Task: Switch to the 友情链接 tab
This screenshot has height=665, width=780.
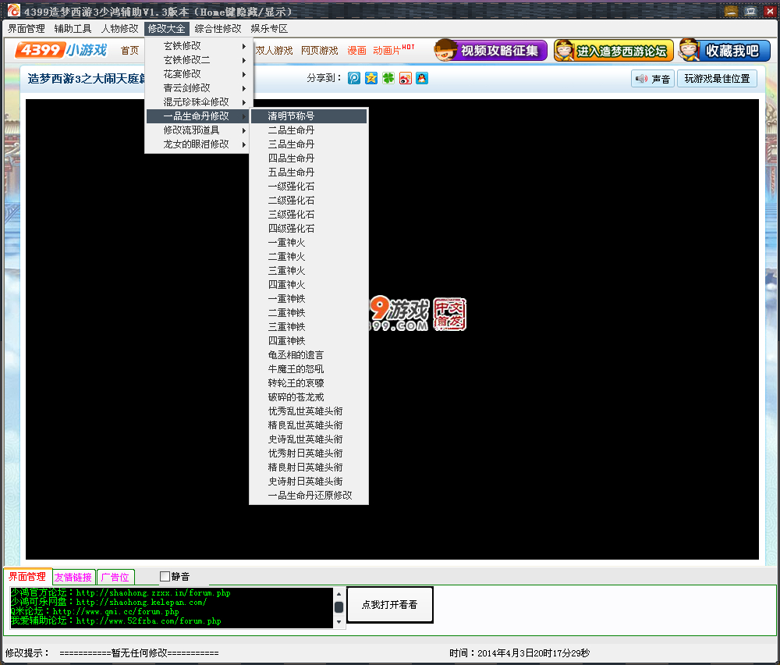Action: pos(73,577)
